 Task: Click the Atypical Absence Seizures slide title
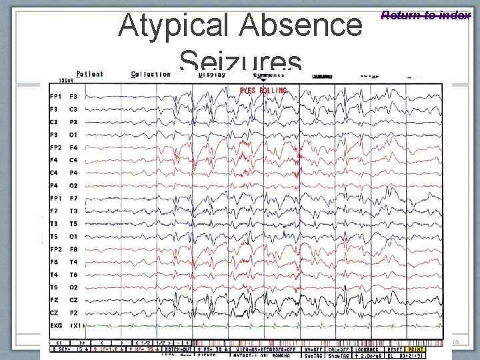tap(240, 41)
